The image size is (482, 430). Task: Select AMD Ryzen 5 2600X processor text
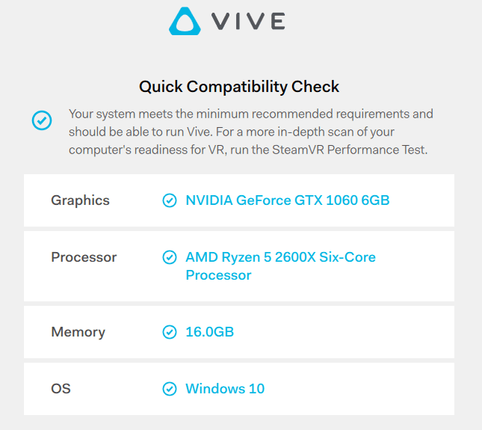click(280, 266)
